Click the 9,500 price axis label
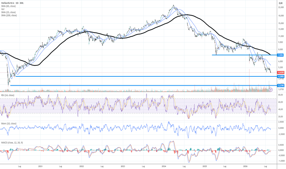 click(281, 42)
